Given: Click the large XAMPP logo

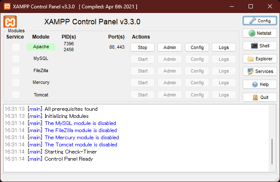Looking at the screenshot, I should click(10, 22).
